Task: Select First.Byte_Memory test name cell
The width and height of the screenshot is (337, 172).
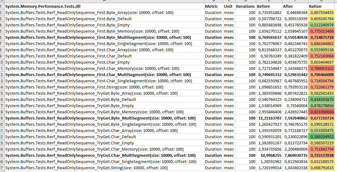Action: pyautogui.click(x=104, y=31)
